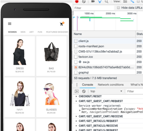143x131 pixels.
Task: Select the WOMEN category tab
Action: [x=12, y=32]
